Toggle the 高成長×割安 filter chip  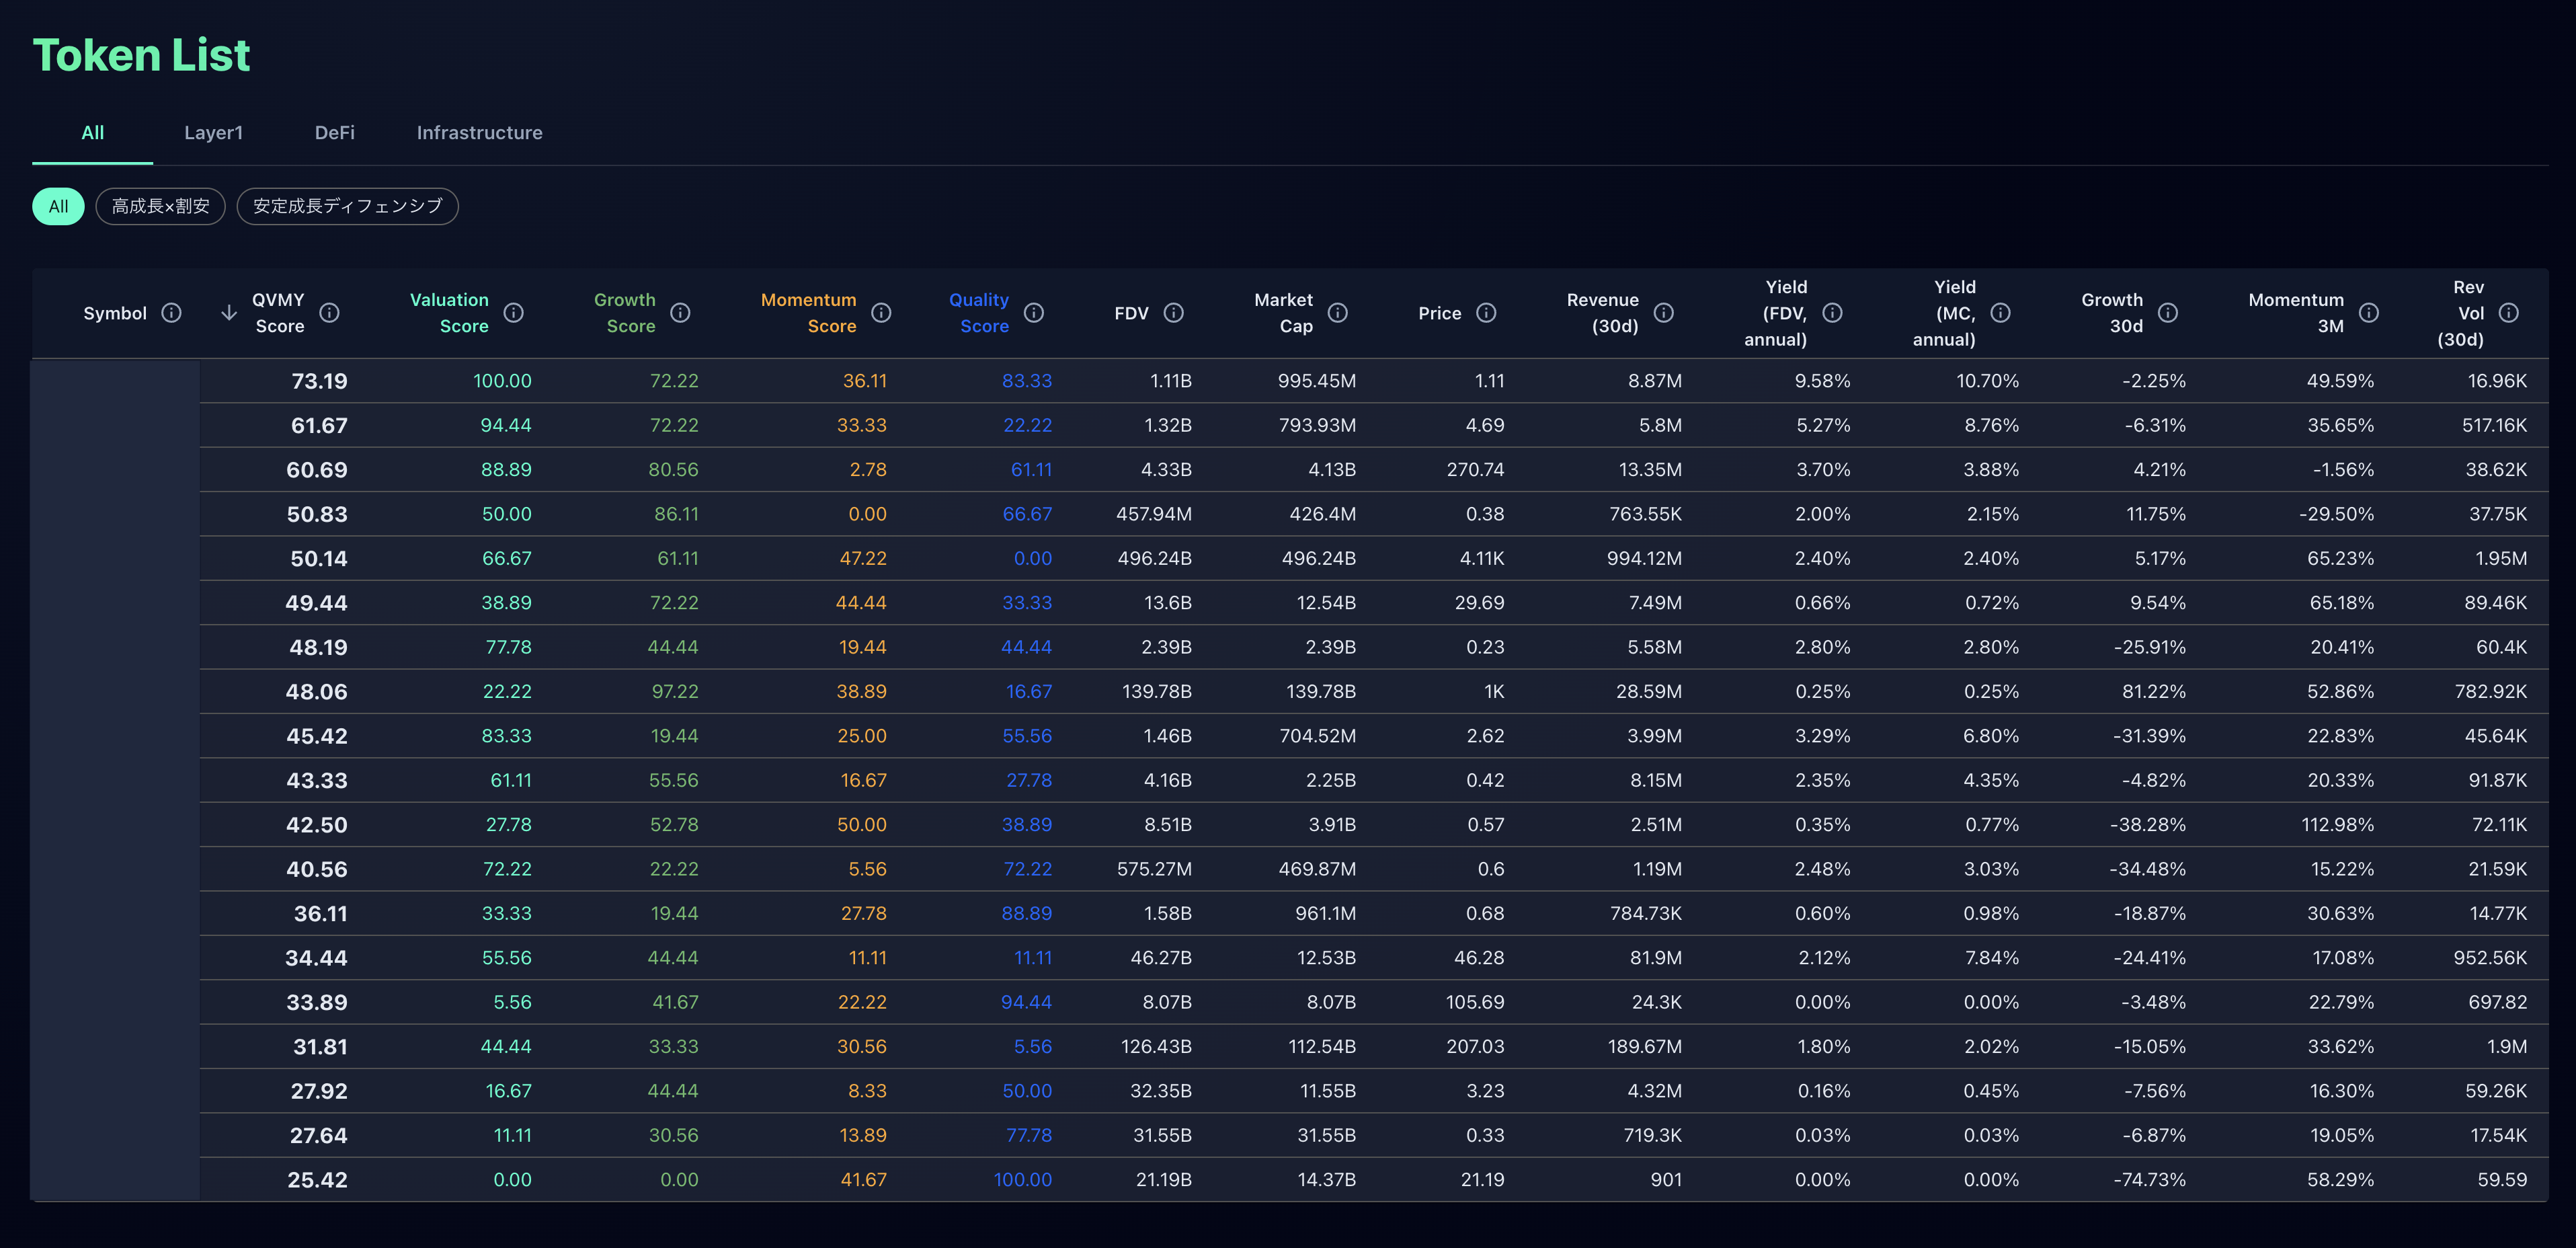pyautogui.click(x=160, y=206)
